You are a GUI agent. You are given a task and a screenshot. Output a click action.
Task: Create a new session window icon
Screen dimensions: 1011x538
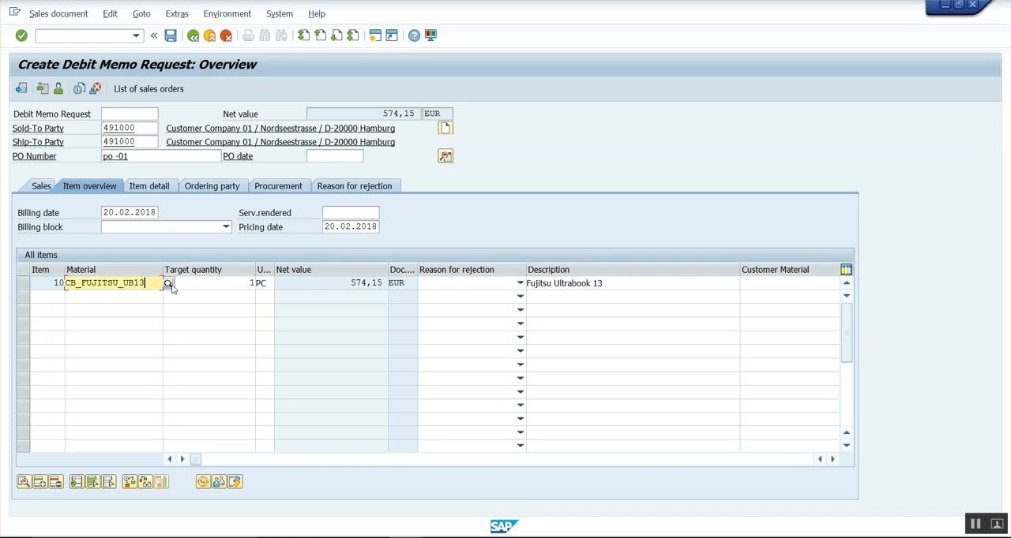pyautogui.click(x=375, y=35)
